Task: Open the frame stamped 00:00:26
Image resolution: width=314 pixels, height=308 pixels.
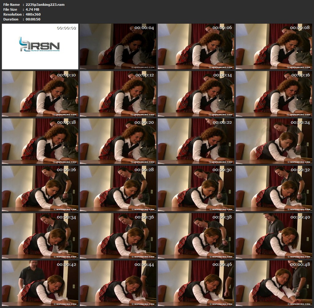Action: (40, 189)
